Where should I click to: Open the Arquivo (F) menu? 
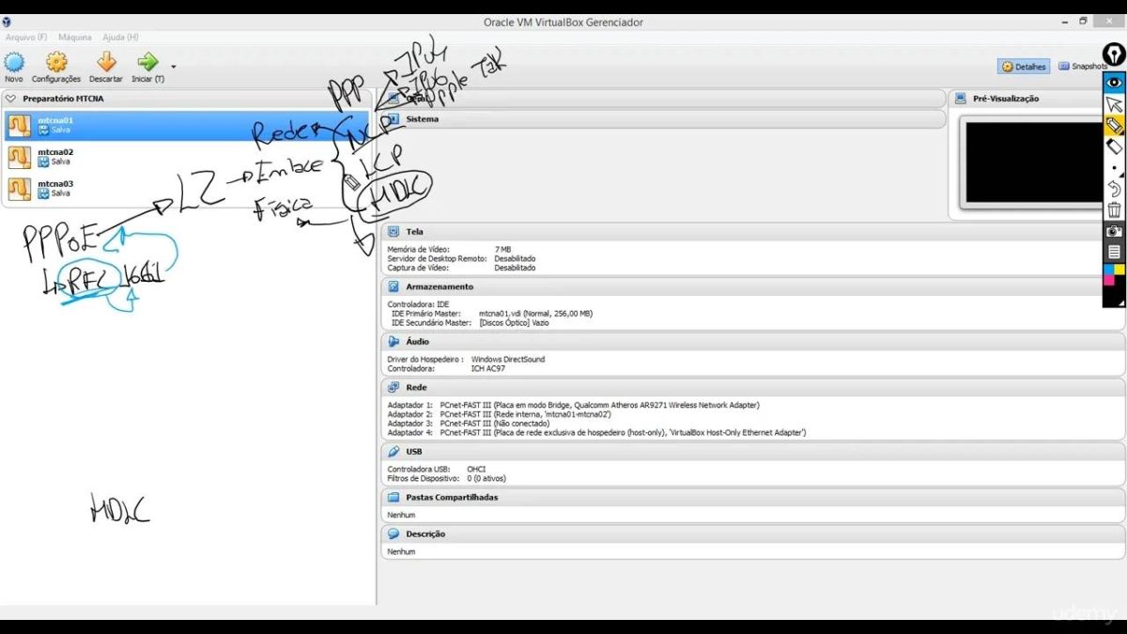26,38
